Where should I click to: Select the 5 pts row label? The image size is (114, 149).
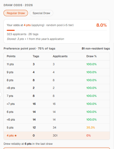click(x=10, y=127)
